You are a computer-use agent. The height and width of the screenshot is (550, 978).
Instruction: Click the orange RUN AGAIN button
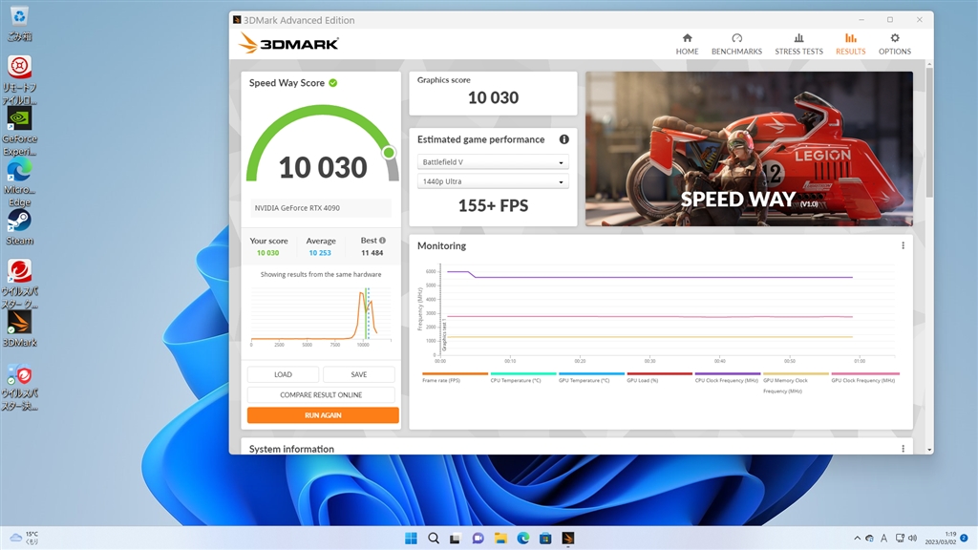point(323,415)
